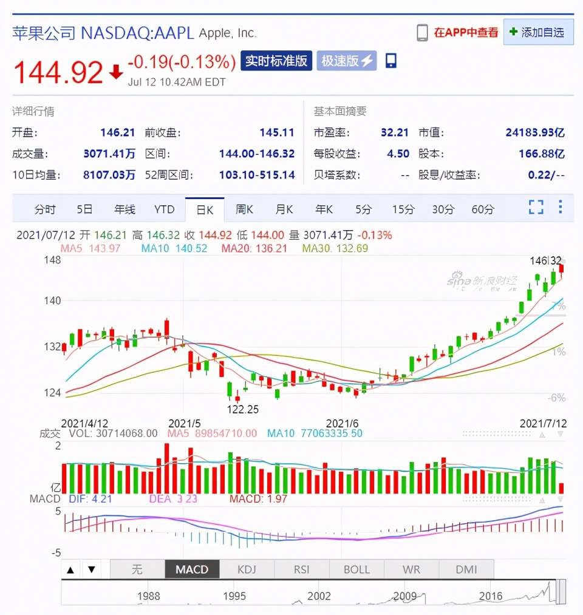This screenshot has width=583, height=615.
Task: Click the 市盈率 value 32.21
Action: click(395, 132)
